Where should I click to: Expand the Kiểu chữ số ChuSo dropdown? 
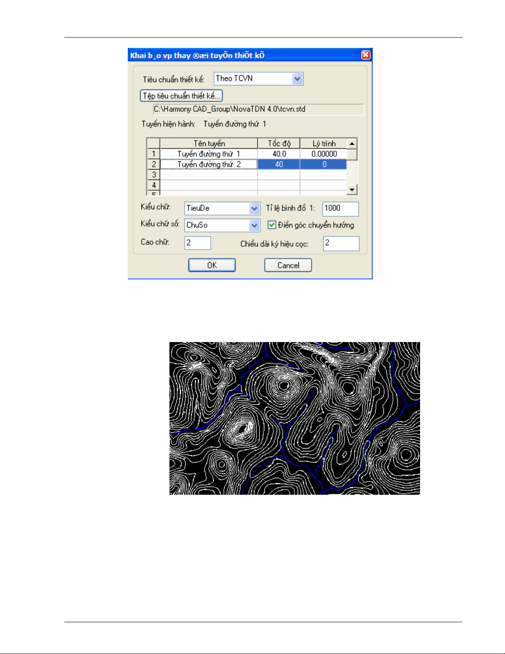(254, 225)
